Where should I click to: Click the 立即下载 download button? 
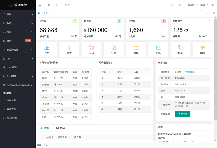point(183,114)
